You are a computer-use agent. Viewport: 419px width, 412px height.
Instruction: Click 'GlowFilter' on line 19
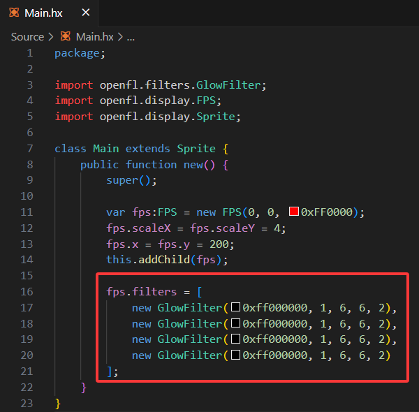pyautogui.click(x=190, y=339)
